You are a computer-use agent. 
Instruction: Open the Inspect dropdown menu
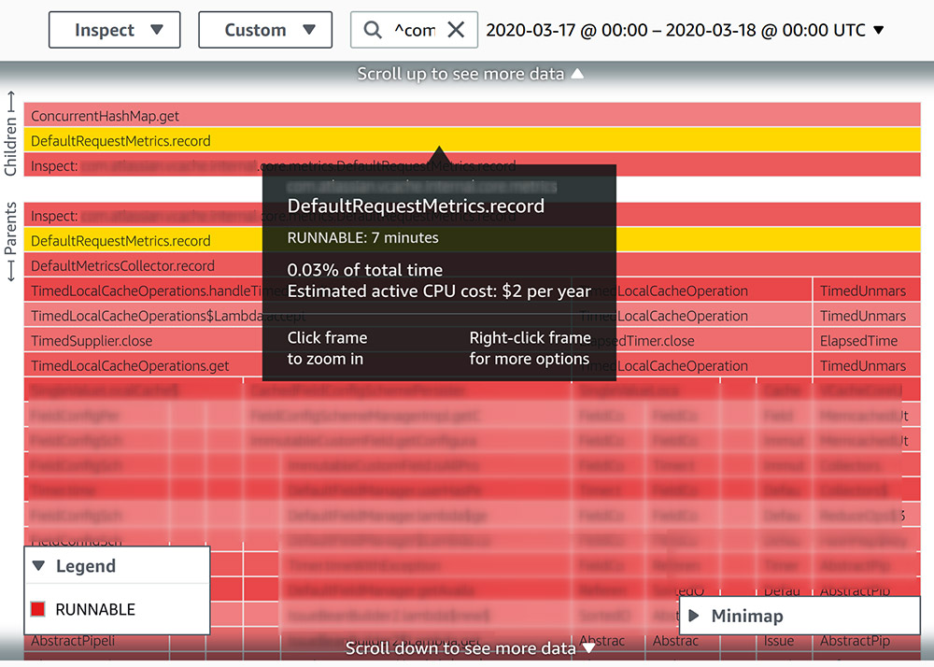114,30
